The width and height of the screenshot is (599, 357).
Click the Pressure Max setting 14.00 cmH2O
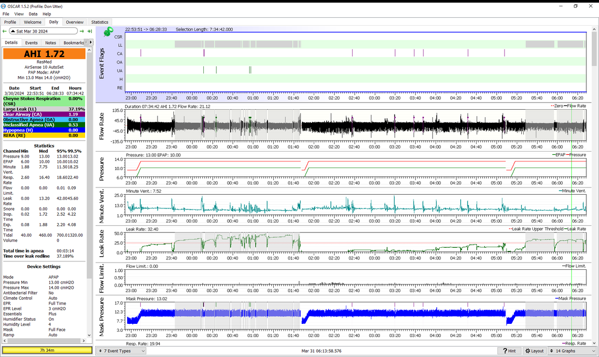click(x=44, y=288)
